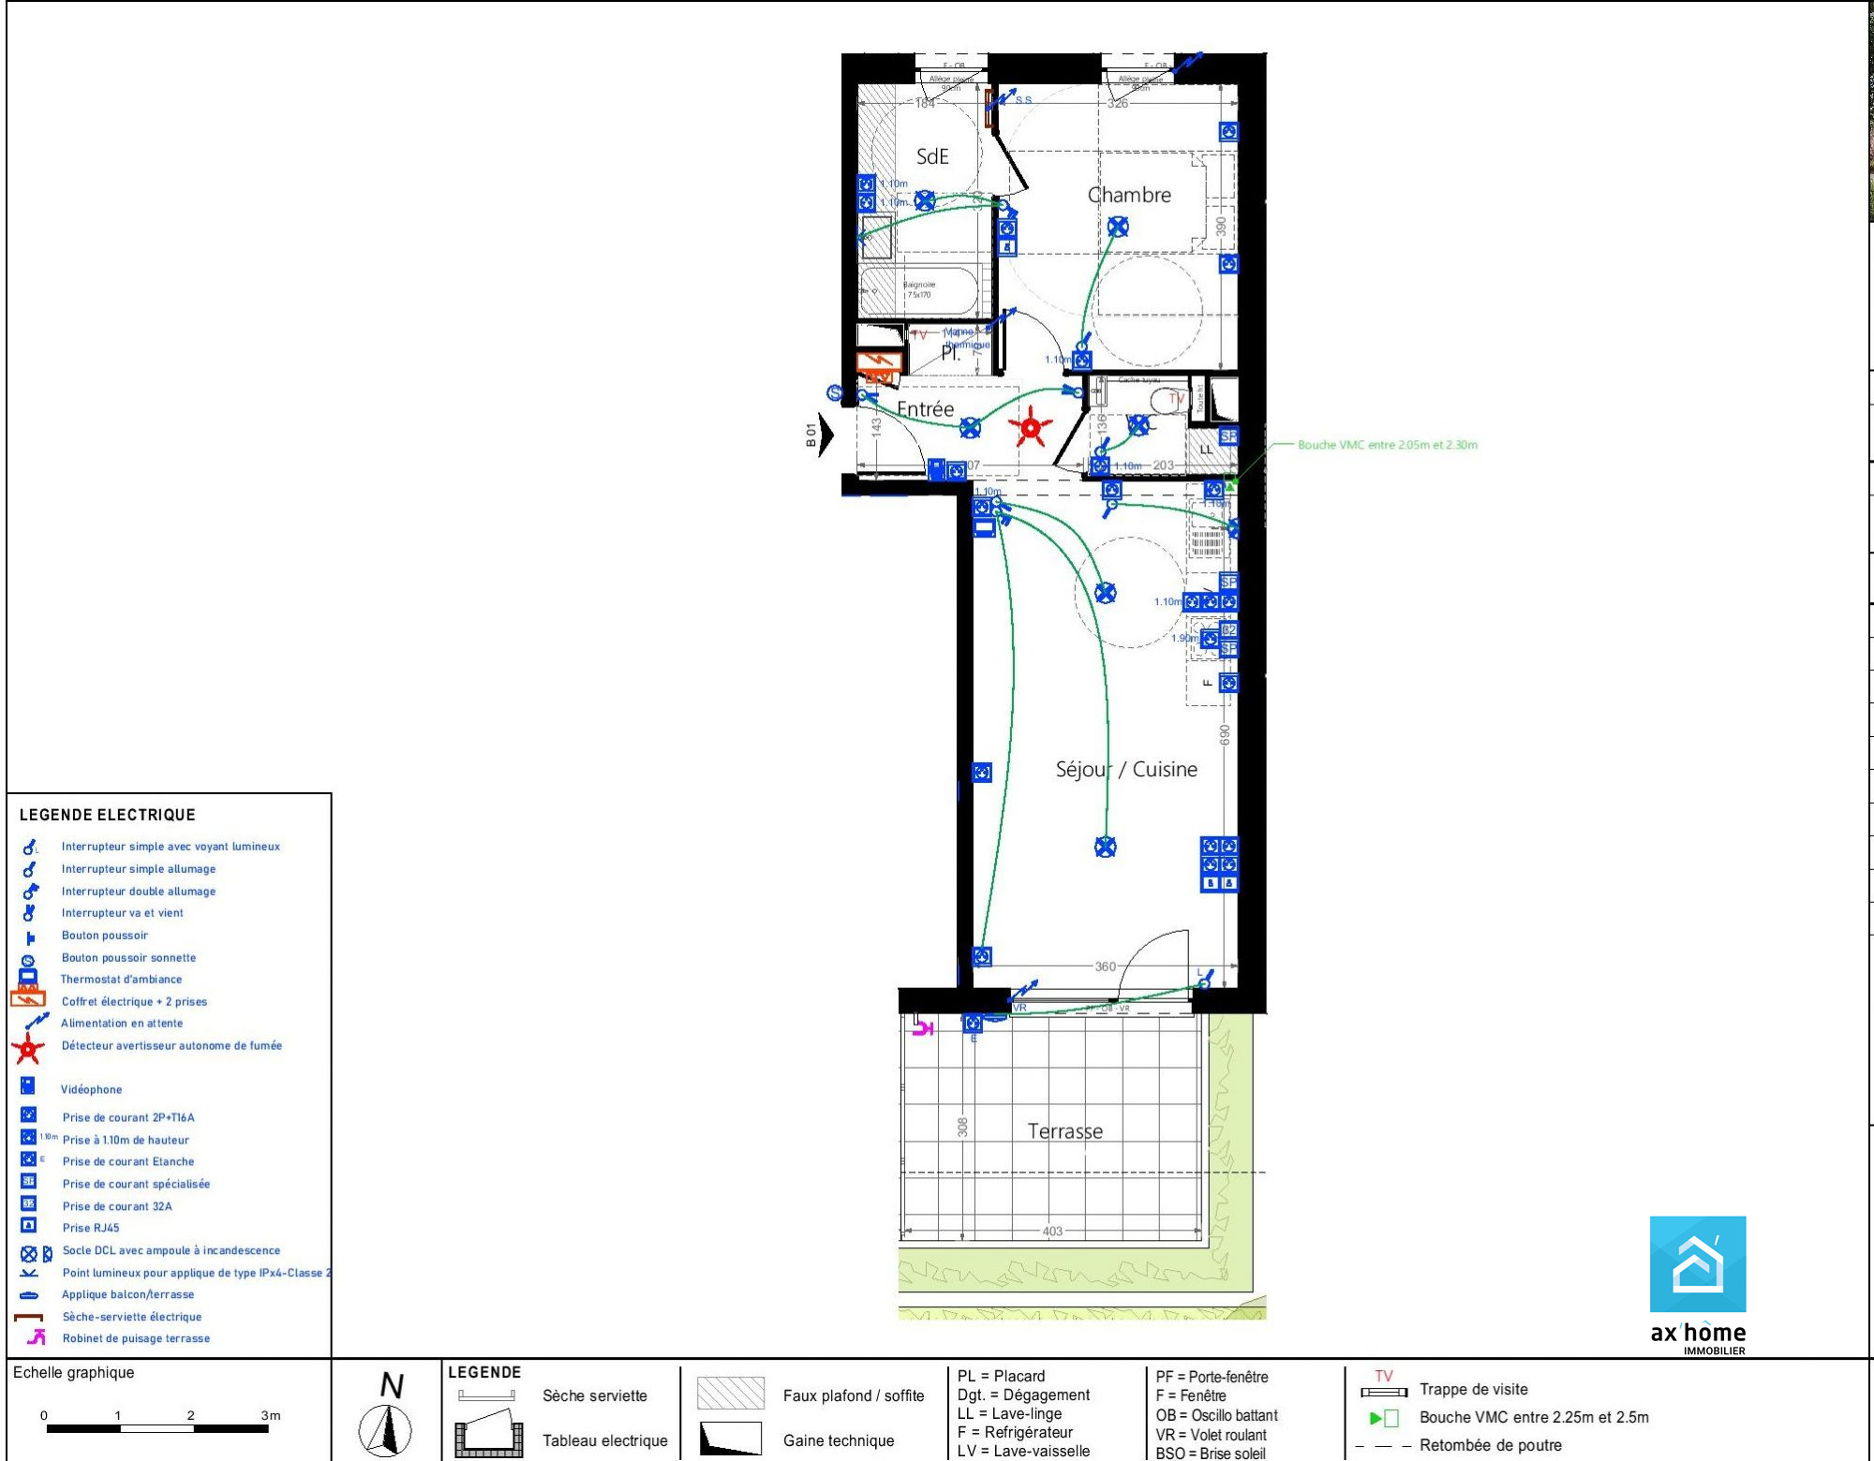The image size is (1874, 1461).
Task: Click the Gaine technique legend symbol
Action: tap(730, 1439)
